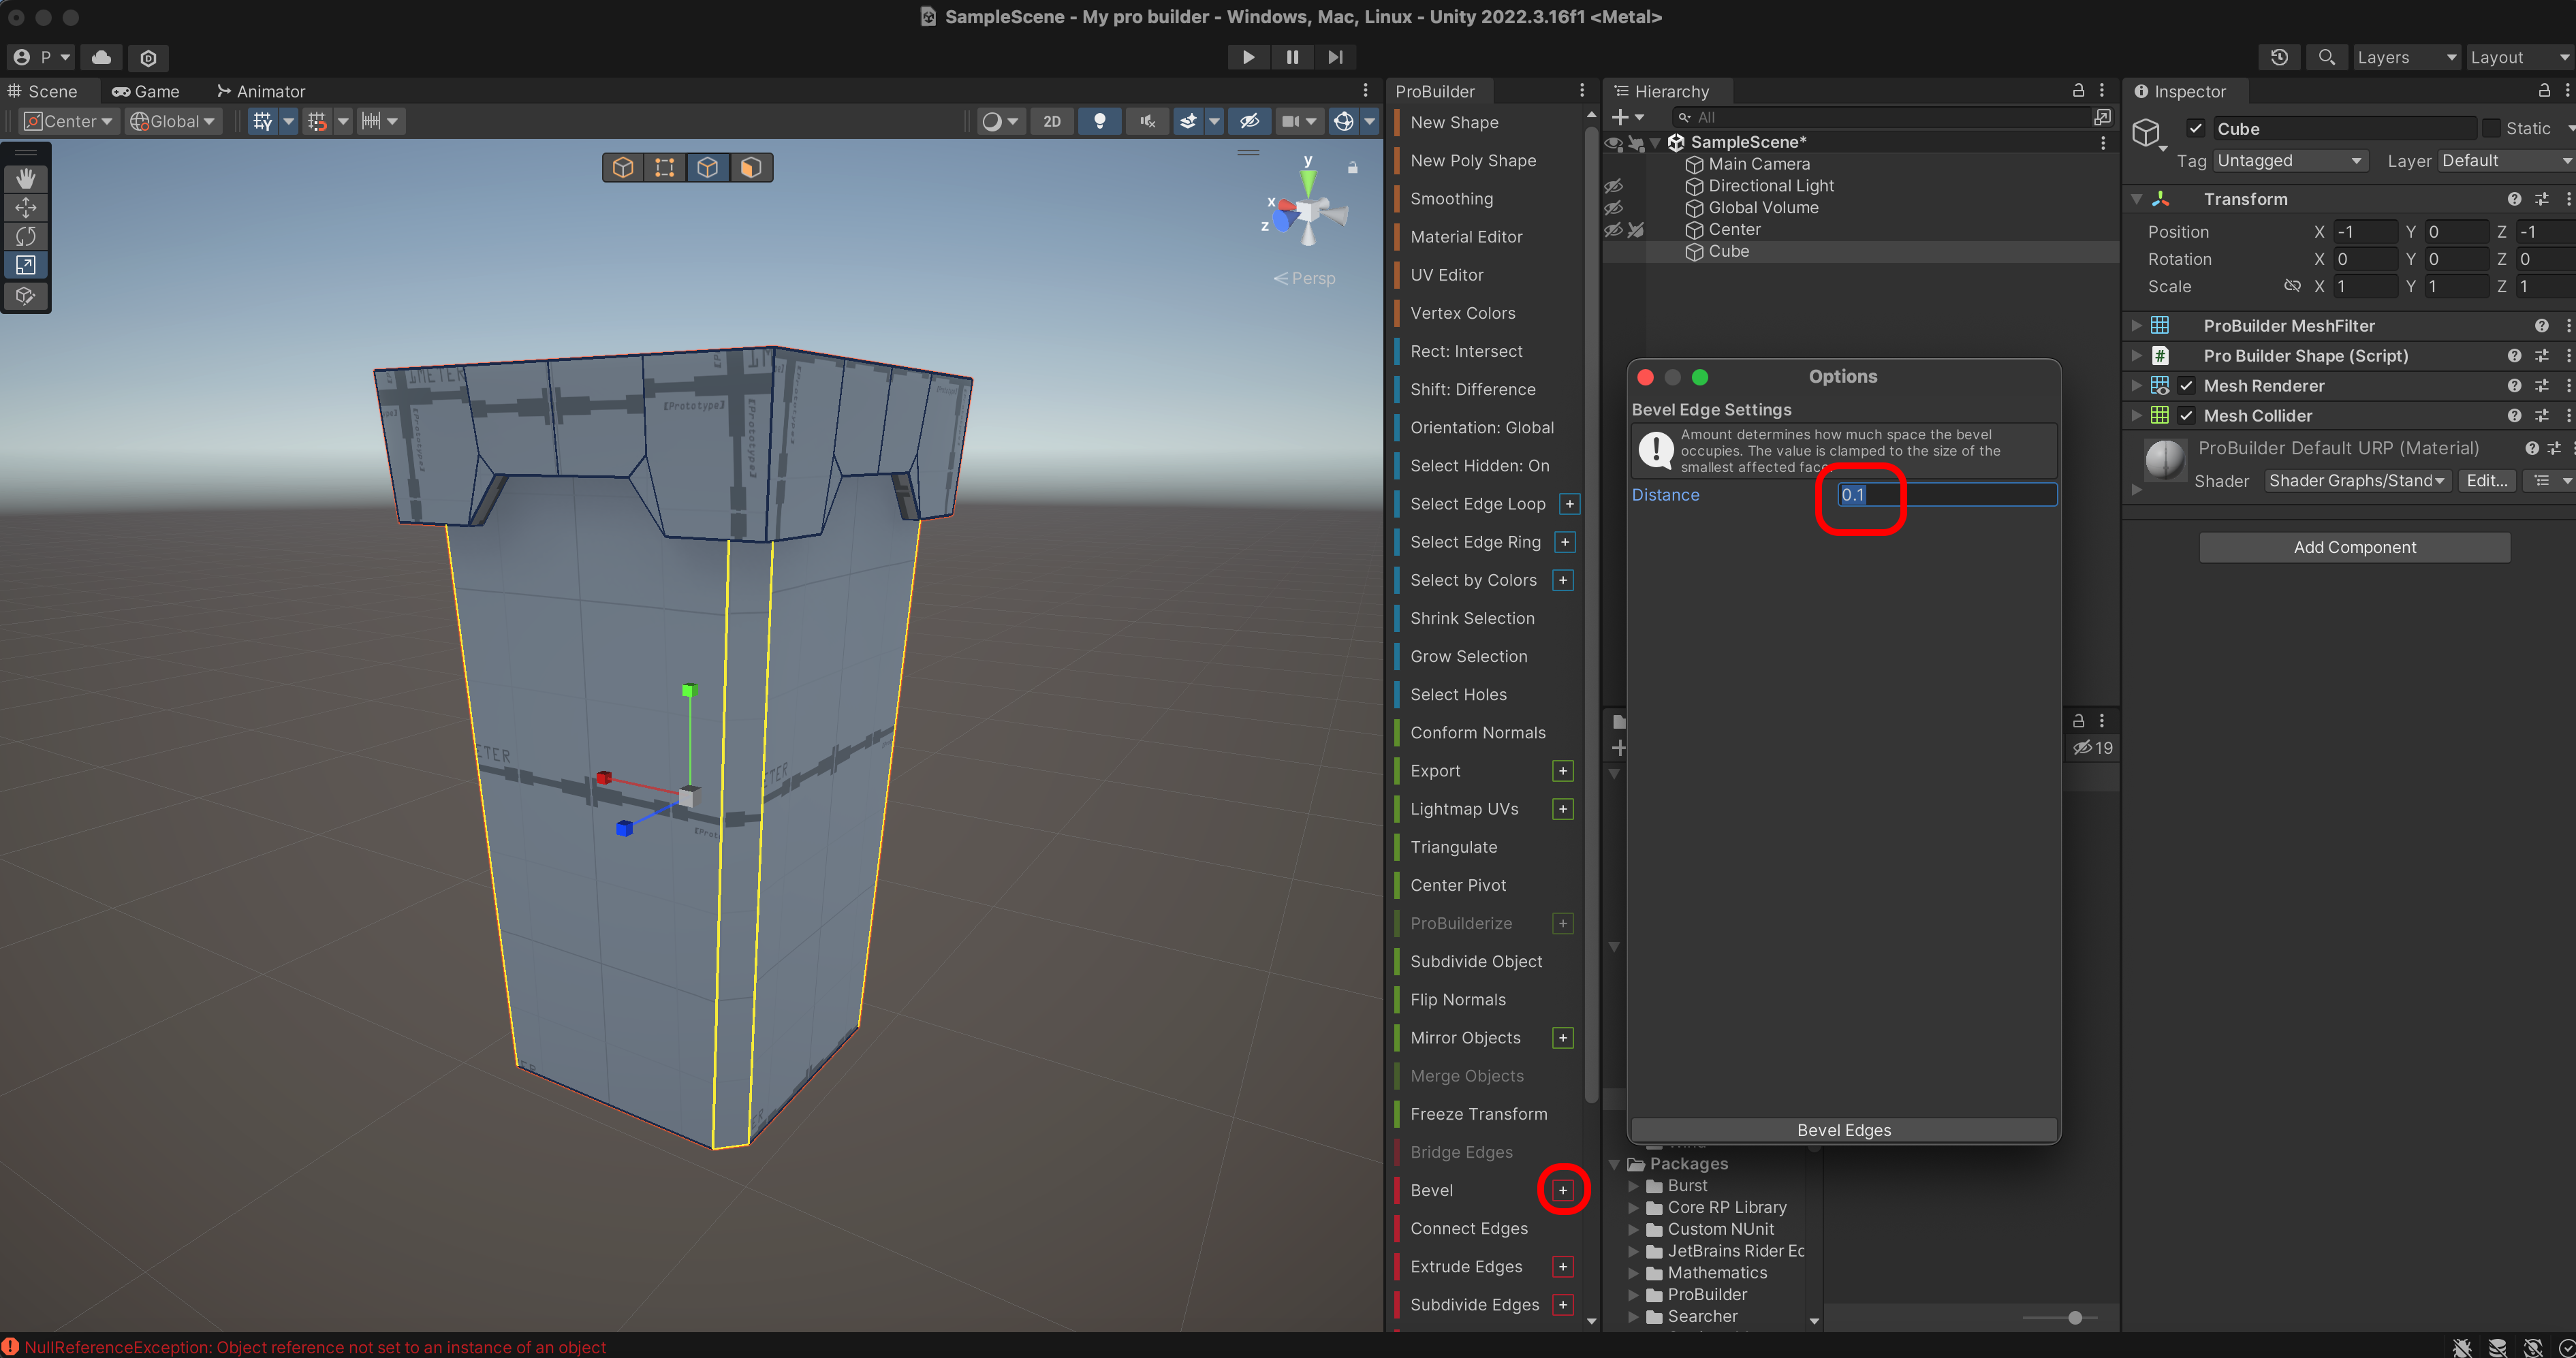2576x1358 pixels.
Task: Activate ProBuilder edge selection mode
Action: pos(708,167)
